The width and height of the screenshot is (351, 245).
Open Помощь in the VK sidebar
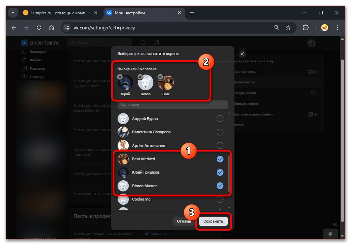pyautogui.click(x=33, y=77)
